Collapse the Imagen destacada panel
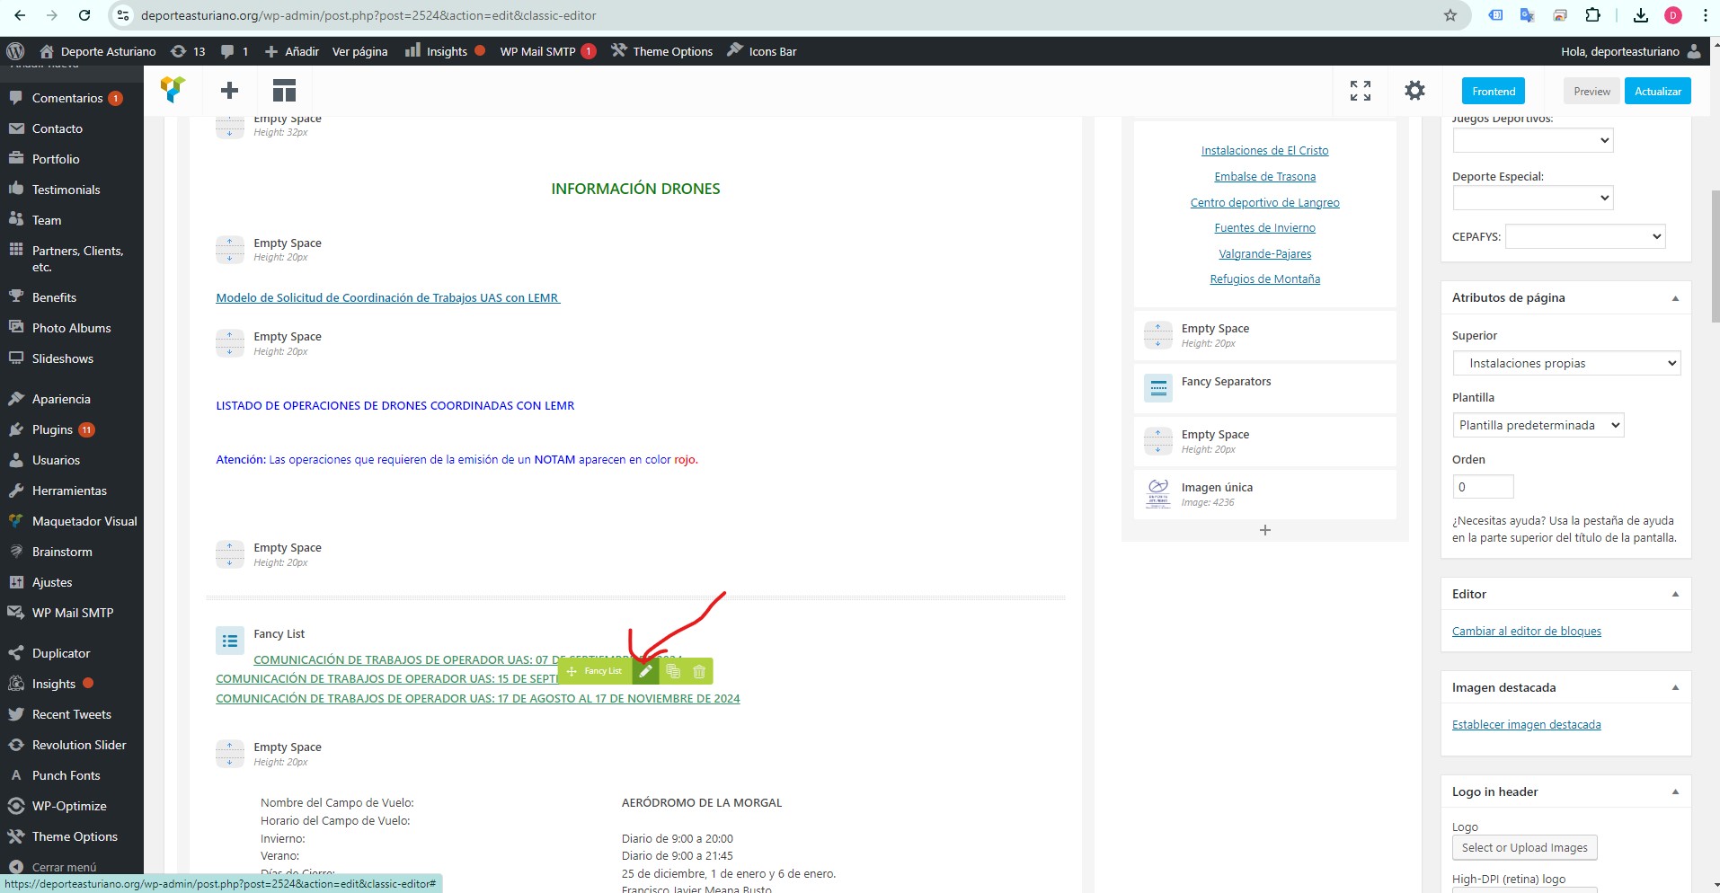Screen dimensions: 1720x893 (x=1675, y=687)
